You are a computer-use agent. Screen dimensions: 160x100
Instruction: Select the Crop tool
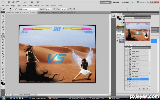coord(3,27)
